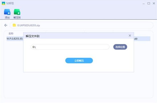
Task: Maximize the 52好压 window
Action: coord(149,3)
